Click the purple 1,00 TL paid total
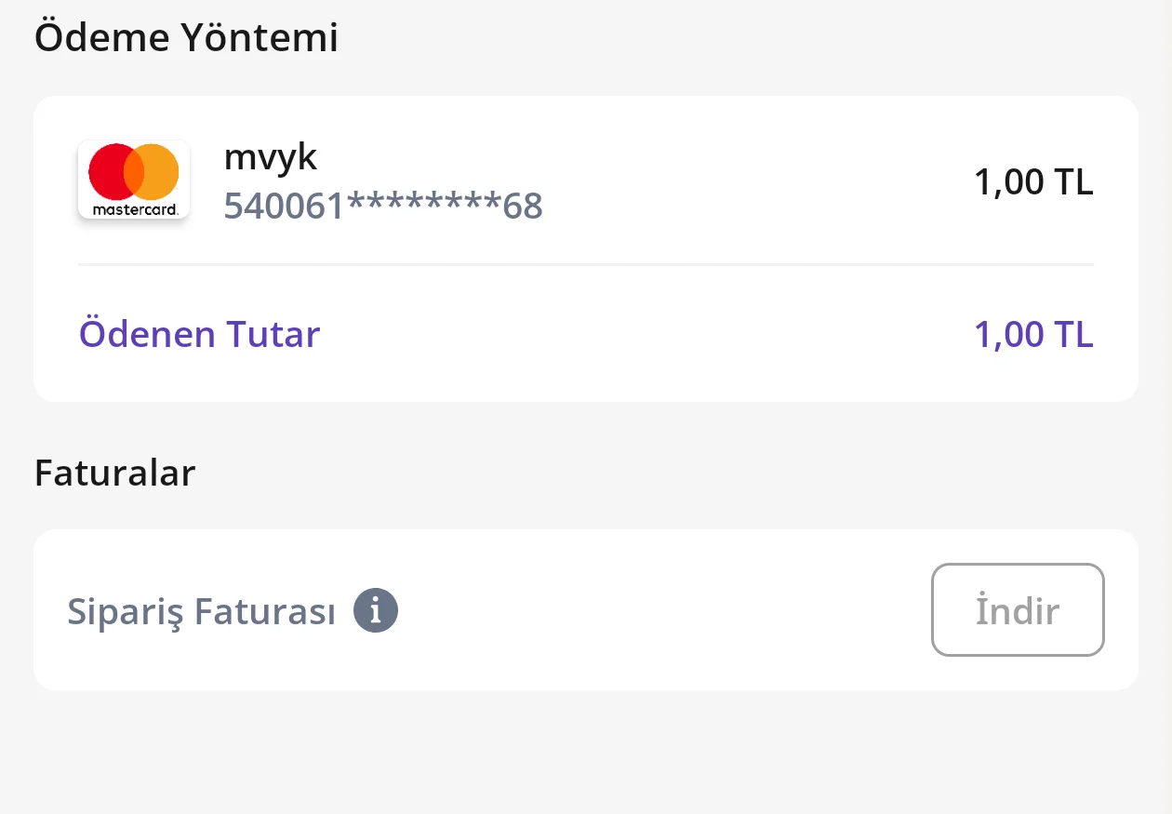The image size is (1172, 814). (x=1033, y=334)
